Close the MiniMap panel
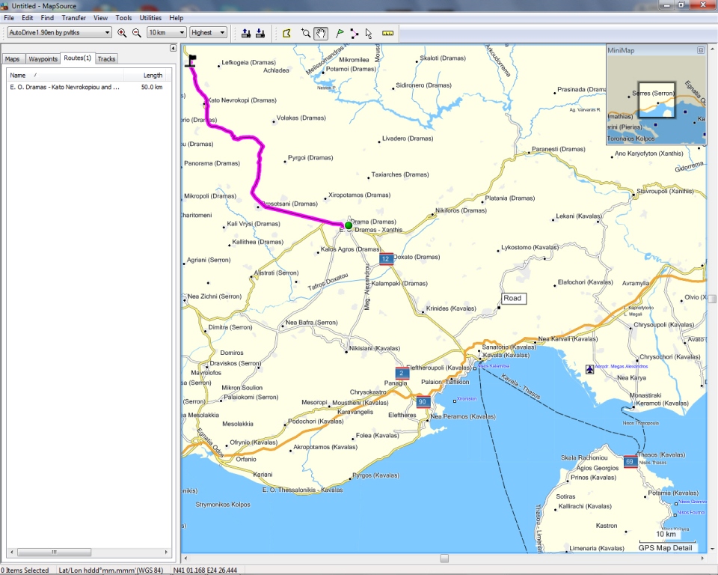This screenshot has height=575, width=718. point(700,50)
